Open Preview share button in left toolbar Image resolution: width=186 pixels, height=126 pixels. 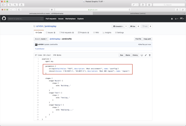(x=22, y=5)
